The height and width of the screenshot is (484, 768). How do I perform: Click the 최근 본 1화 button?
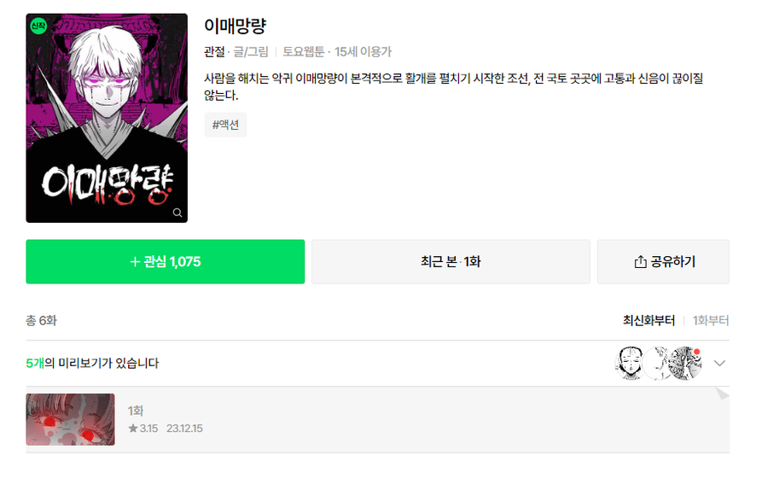(451, 261)
